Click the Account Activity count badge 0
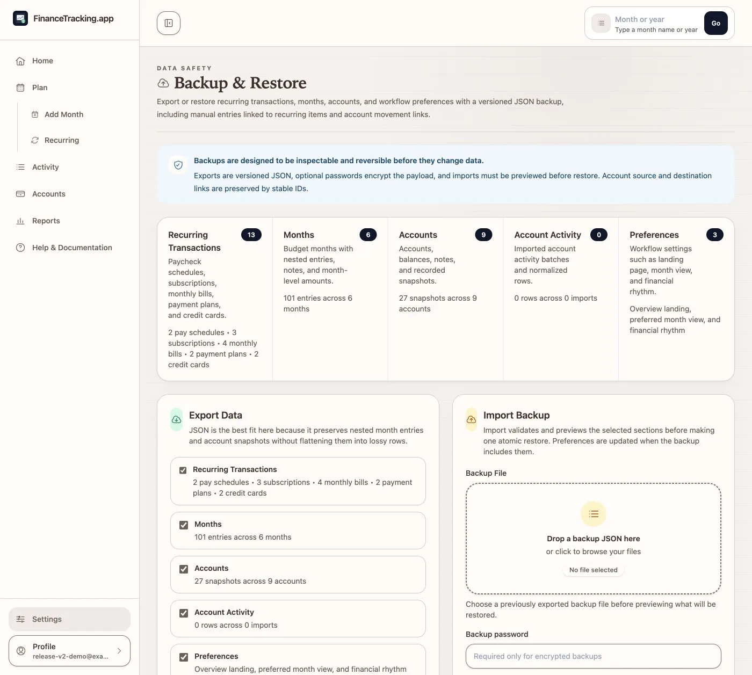The image size is (752, 675). click(x=599, y=235)
